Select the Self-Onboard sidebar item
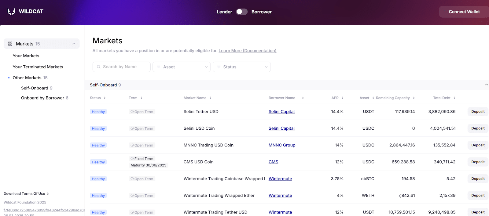489x216 pixels. coord(35,88)
